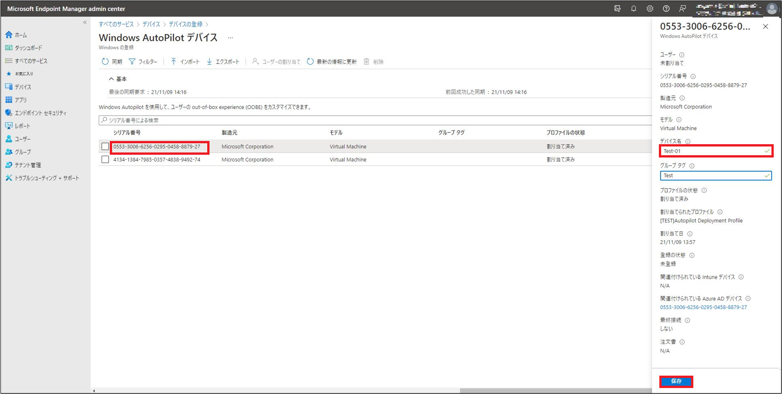Open the notifications bell
The image size is (782, 394).
[634, 8]
